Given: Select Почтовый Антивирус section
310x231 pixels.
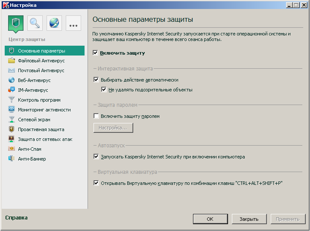Looking at the screenshot, I should tap(45, 70).
